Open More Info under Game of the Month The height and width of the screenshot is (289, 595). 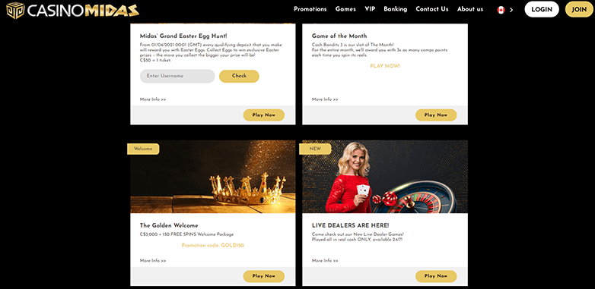[x=325, y=99]
